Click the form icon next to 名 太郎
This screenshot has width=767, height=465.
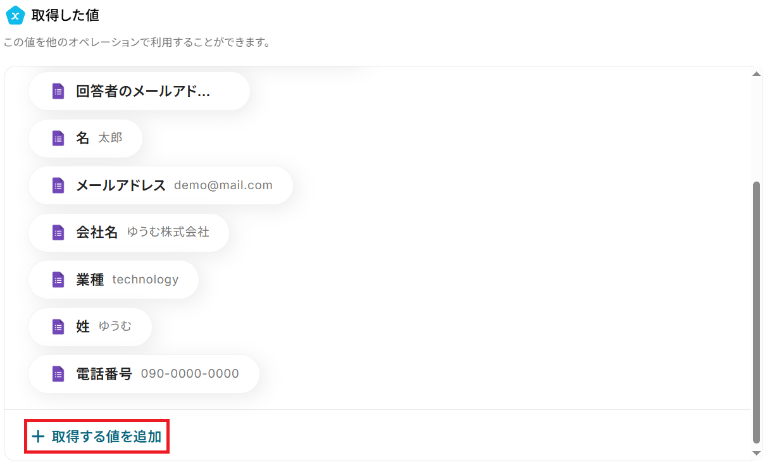(58, 138)
